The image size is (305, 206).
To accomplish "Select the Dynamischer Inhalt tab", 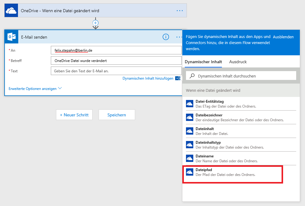I will point(203,62).
